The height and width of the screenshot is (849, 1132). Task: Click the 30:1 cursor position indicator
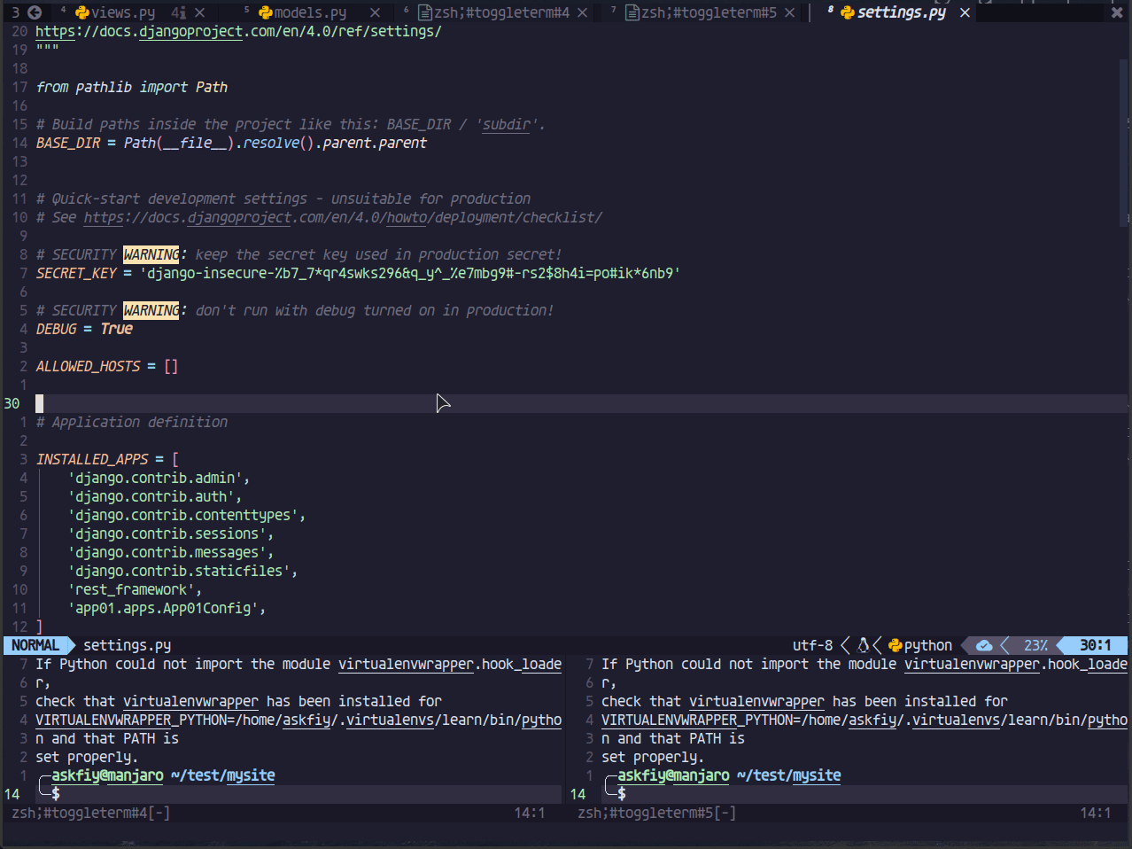1094,645
